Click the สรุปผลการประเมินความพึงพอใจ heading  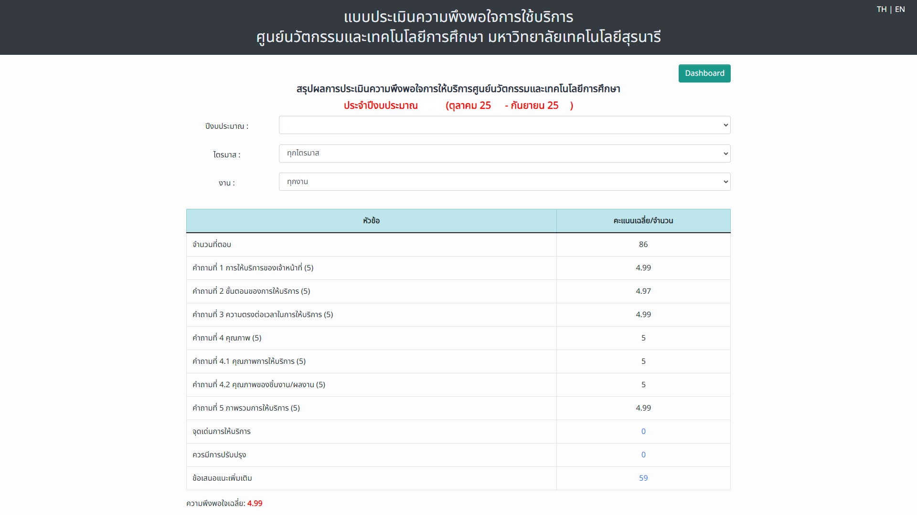458,89
